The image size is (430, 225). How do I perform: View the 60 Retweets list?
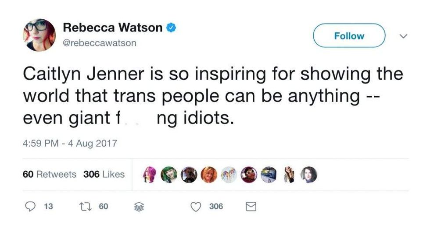(x=49, y=174)
